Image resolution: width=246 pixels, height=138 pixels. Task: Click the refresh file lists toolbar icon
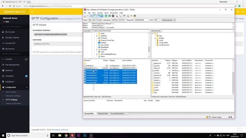106,16
